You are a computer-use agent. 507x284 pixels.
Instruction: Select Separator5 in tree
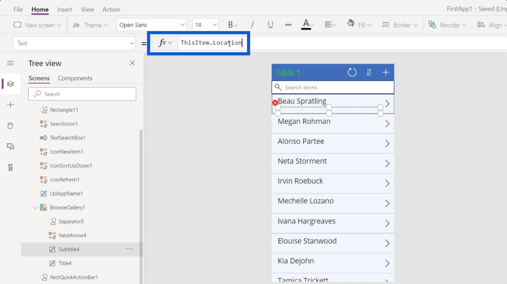point(71,222)
